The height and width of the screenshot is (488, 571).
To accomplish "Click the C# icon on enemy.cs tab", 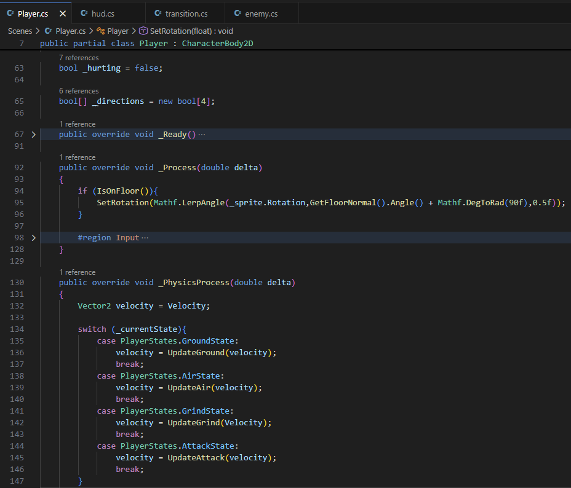I will click(x=238, y=13).
